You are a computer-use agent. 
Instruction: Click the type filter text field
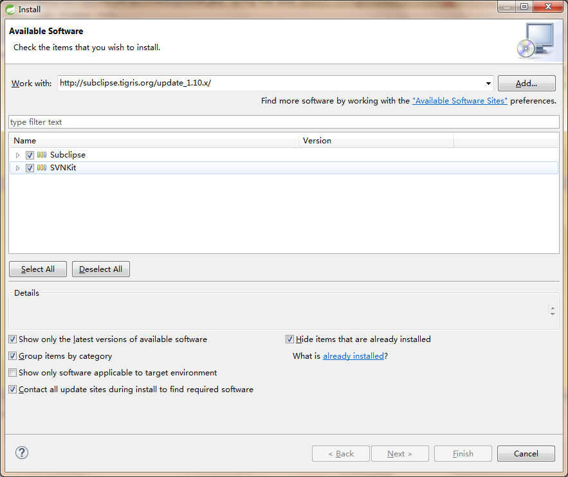tap(284, 122)
